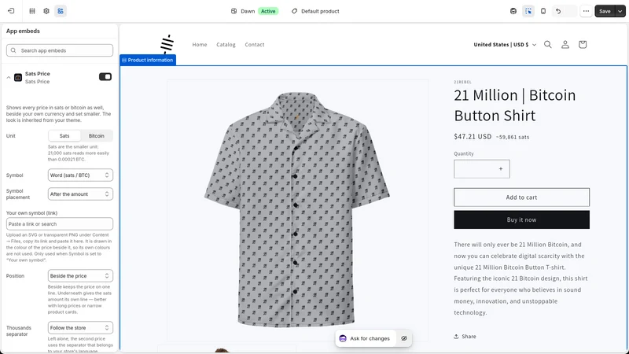Screen dimensions: 629x354
Task: Click the Sats Price app icon
Action: pyautogui.click(x=18, y=77)
